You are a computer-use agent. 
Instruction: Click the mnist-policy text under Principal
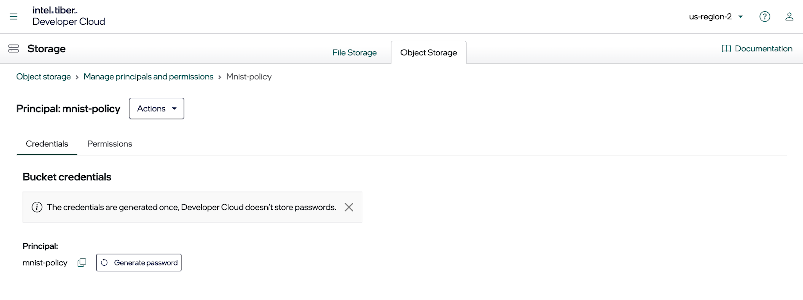[x=45, y=263]
